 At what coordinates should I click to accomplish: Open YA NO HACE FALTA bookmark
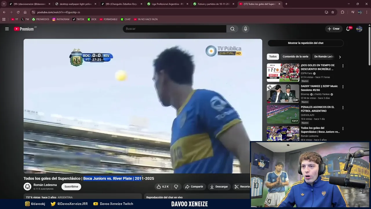click(x=146, y=19)
